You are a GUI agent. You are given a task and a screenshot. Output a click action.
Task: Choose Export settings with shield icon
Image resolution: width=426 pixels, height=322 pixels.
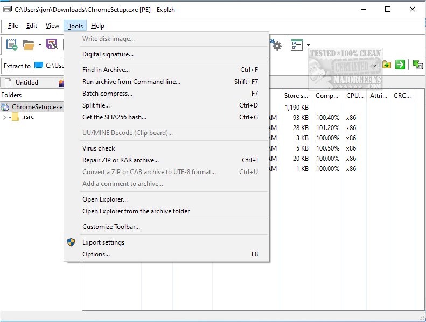[167, 242]
